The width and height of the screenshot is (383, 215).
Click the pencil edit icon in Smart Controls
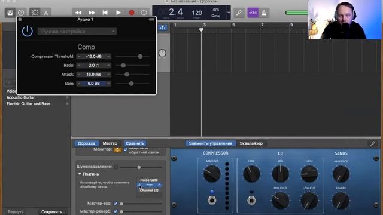(x=372, y=143)
